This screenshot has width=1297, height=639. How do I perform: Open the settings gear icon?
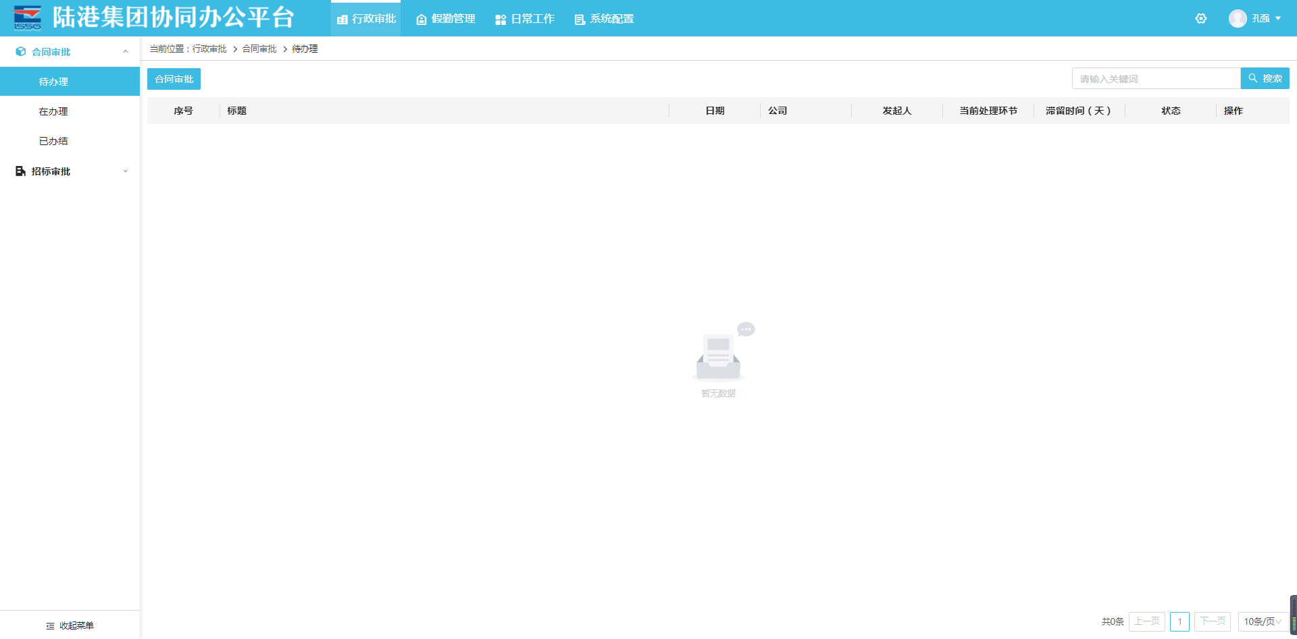[x=1201, y=18]
